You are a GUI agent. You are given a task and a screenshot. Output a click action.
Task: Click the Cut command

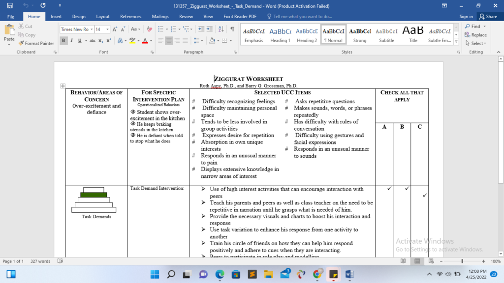click(26, 27)
